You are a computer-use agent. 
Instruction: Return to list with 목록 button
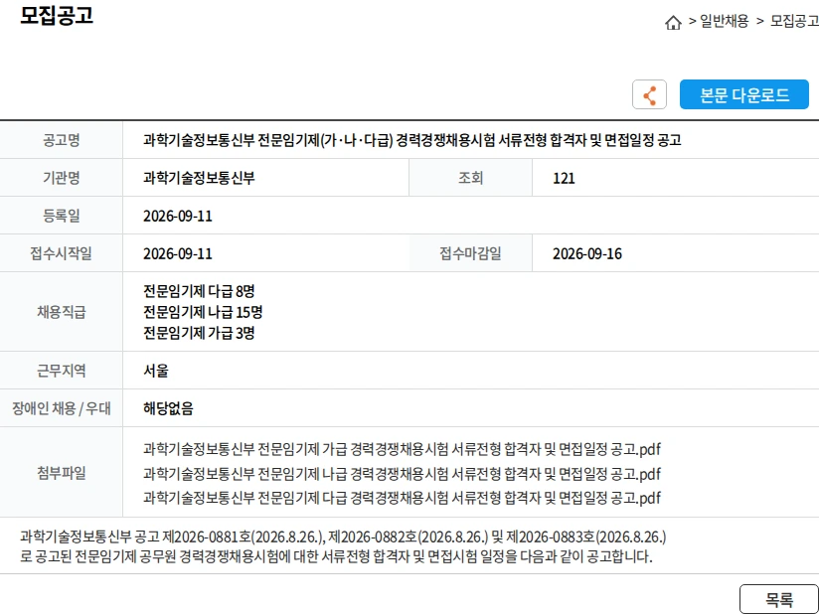(779, 599)
